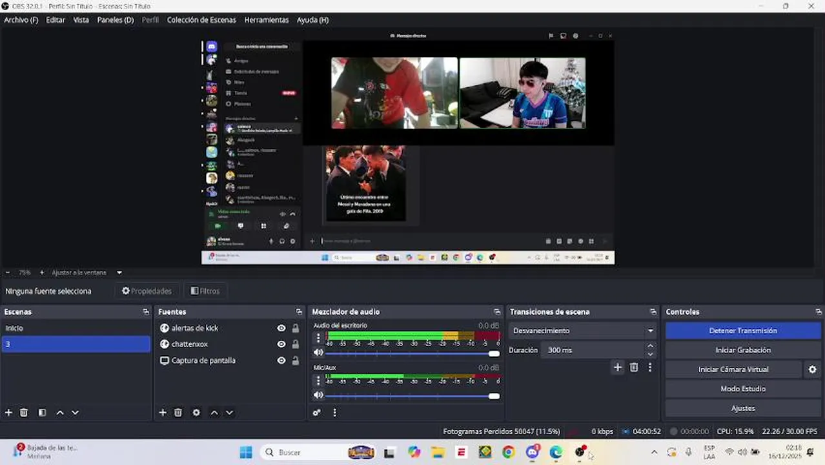
Task: Hide the alertas de kick source
Action: [281, 328]
